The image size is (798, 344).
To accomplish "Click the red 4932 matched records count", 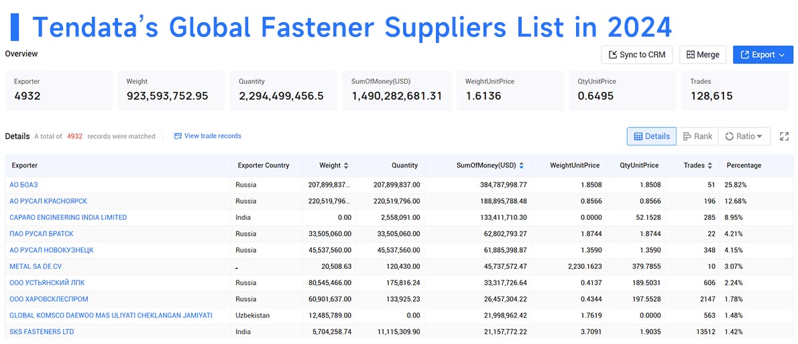I will [x=75, y=136].
